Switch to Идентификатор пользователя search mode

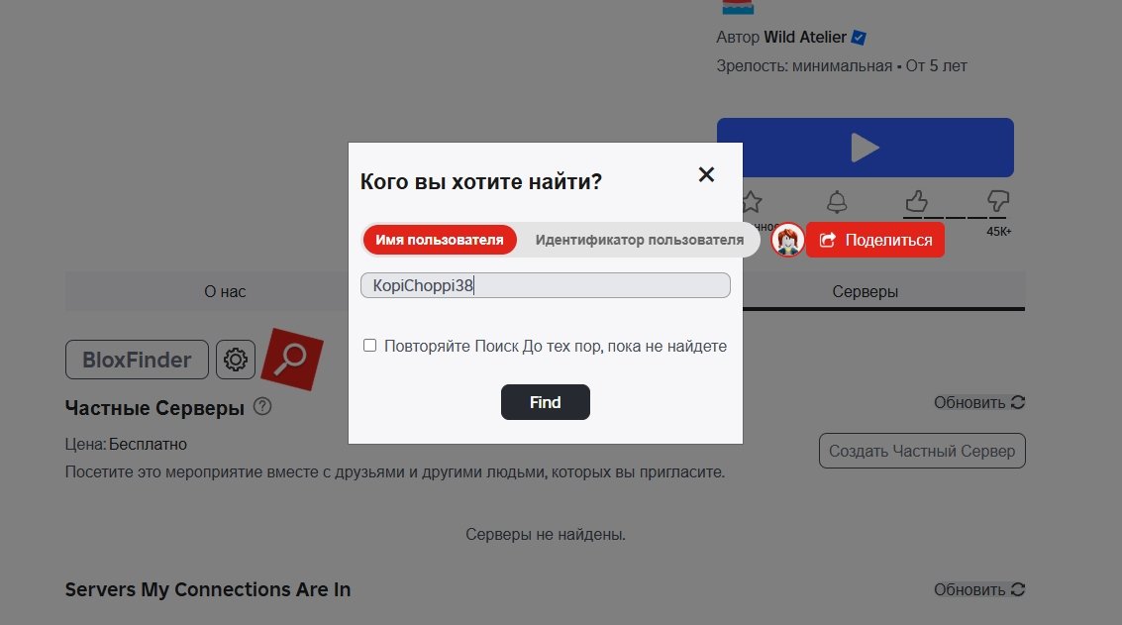(x=639, y=240)
